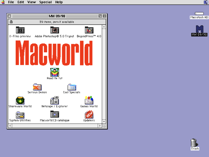
Task: Open the application menu icon at menu bar right
Action: point(206,2)
